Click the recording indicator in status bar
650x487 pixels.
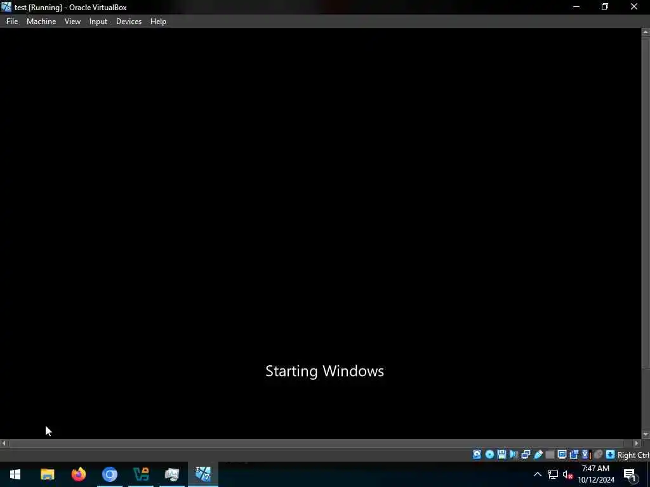pyautogui.click(x=574, y=455)
